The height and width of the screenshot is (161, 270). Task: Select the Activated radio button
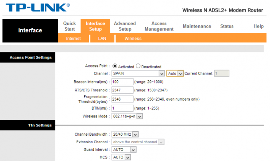[115, 66]
